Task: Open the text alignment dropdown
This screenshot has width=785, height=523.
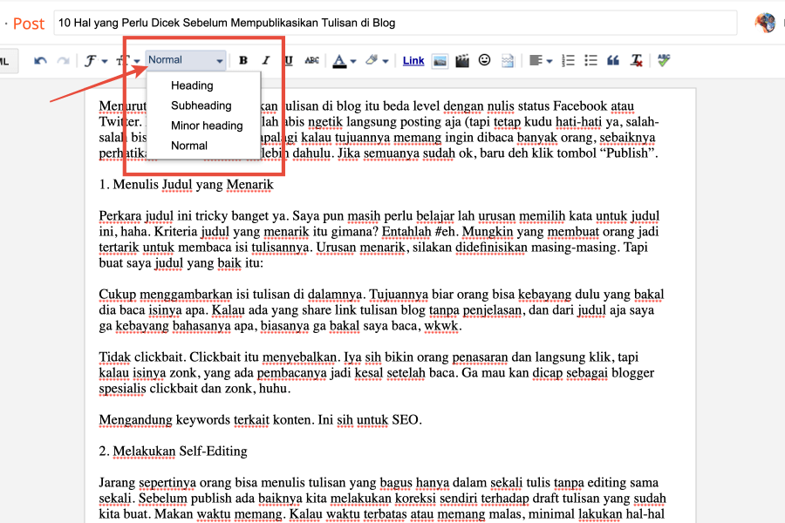Action: click(x=541, y=60)
